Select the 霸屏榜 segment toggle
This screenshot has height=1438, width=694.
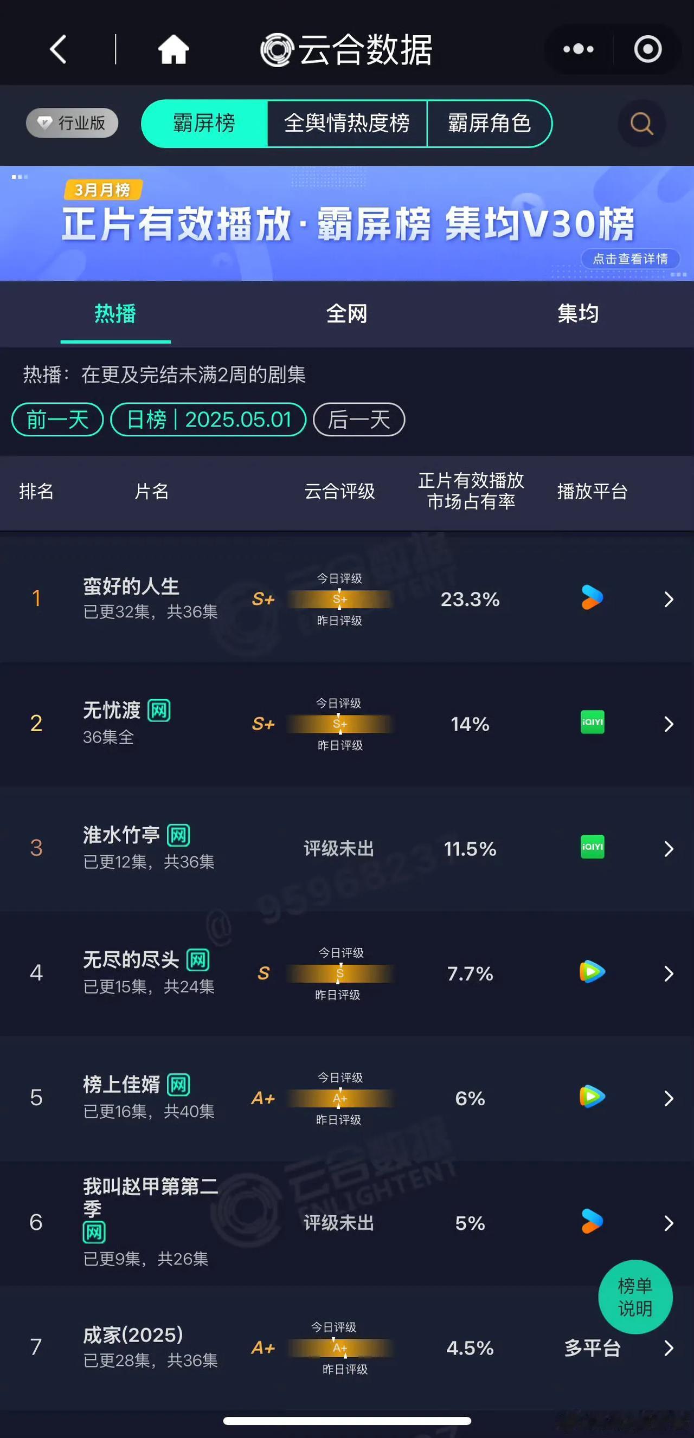[x=204, y=124]
